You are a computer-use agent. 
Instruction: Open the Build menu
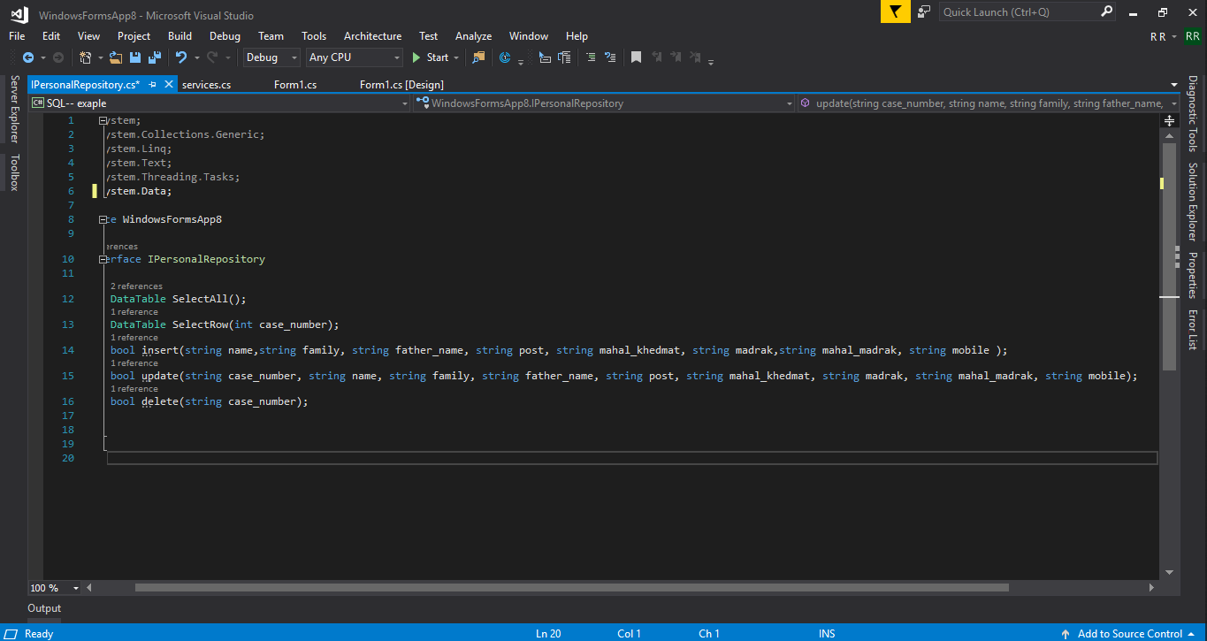[x=180, y=36]
